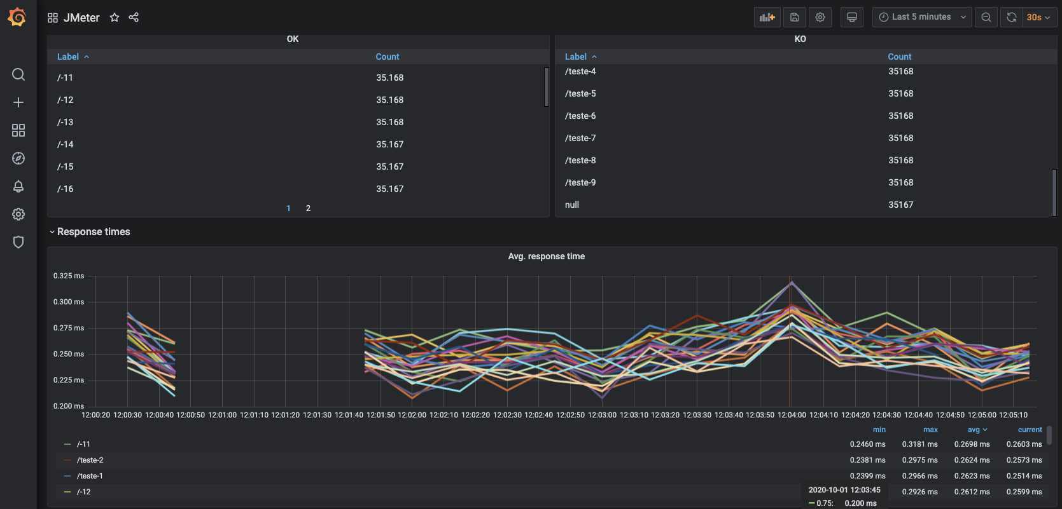Toggle the /teste-2 series in legend
1062x509 pixels.
[x=90, y=460]
